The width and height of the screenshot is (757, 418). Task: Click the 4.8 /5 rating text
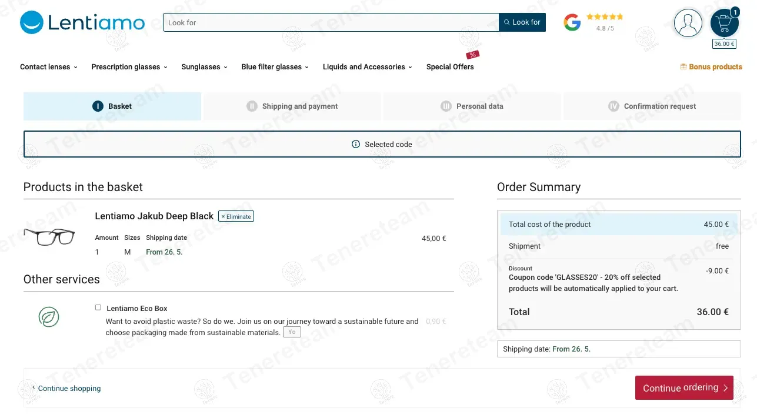tap(605, 28)
